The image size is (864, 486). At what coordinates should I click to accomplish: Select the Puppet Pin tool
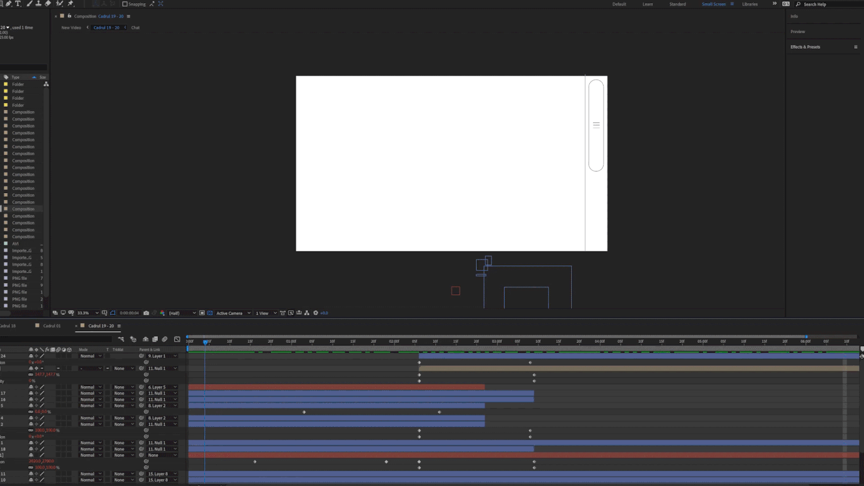[x=70, y=4]
